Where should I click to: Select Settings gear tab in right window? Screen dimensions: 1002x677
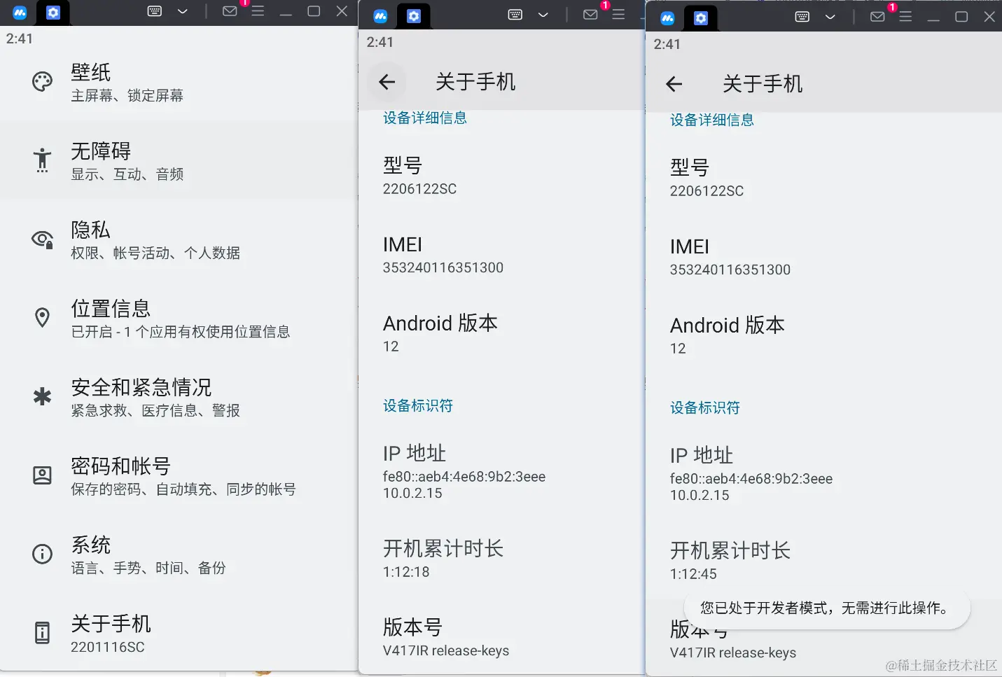point(701,18)
